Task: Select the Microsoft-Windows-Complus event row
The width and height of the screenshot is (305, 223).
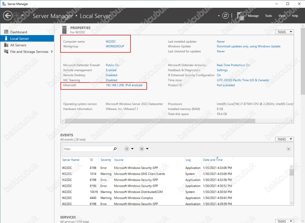Action: pos(175,198)
